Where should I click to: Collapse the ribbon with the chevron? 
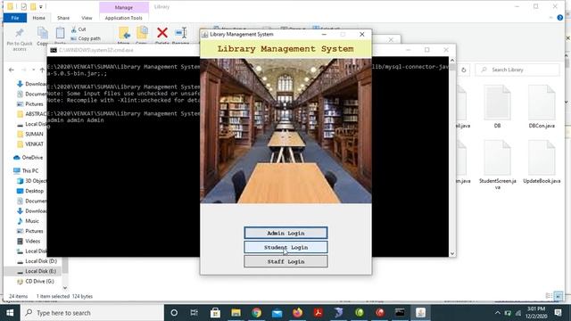click(x=551, y=18)
